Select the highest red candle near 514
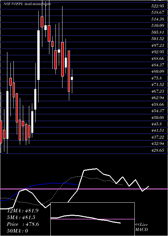The width and height of the screenshot is (168, 236). pos(42,22)
